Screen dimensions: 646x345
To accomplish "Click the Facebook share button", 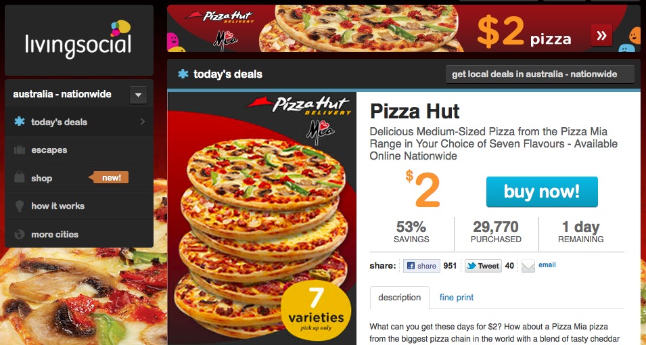I will pos(421,266).
